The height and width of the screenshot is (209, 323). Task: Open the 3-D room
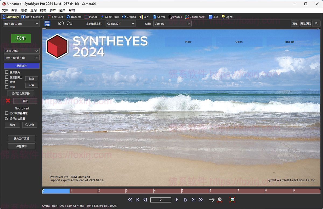pyautogui.click(x=213, y=17)
